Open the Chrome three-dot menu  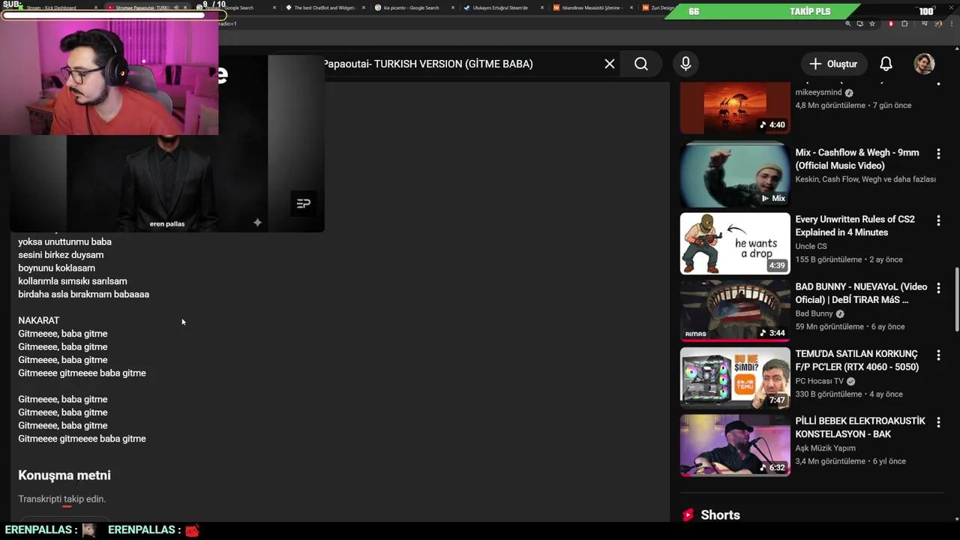952,23
